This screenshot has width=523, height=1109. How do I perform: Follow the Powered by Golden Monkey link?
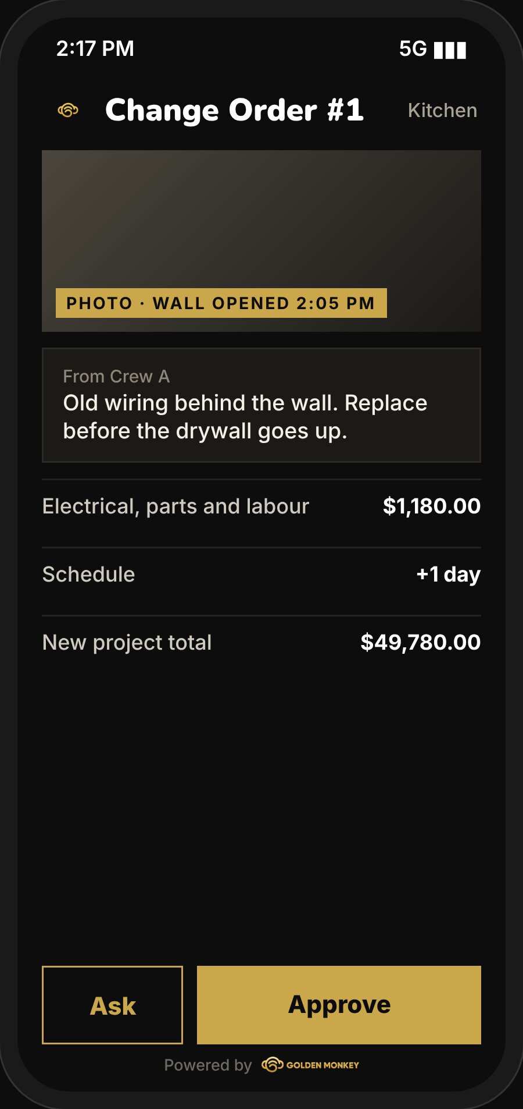click(261, 1065)
